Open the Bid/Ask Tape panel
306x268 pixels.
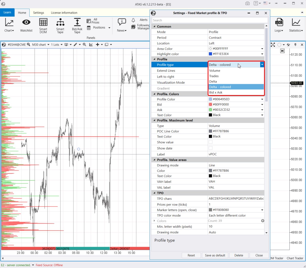(77, 25)
